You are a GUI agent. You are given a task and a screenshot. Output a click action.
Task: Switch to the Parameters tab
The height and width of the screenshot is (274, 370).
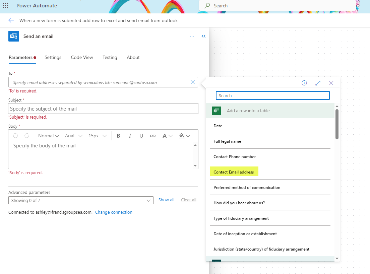point(22,57)
